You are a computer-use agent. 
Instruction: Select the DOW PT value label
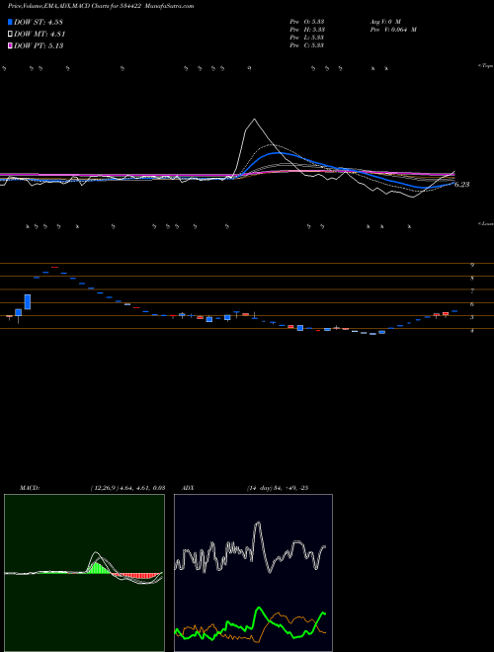point(39,45)
